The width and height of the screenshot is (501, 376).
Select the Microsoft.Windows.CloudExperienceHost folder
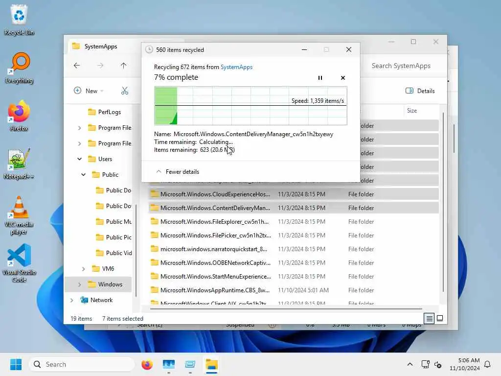(x=294, y=194)
